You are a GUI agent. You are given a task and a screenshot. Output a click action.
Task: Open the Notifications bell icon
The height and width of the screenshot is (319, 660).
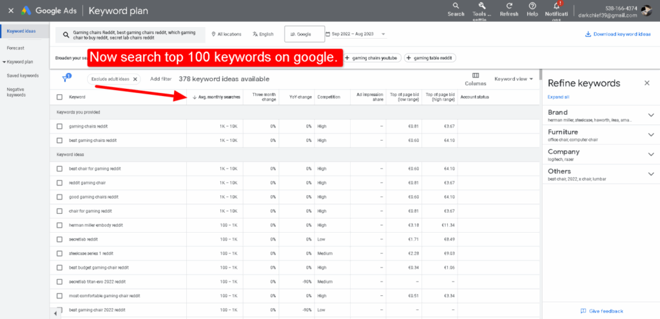point(557,5)
